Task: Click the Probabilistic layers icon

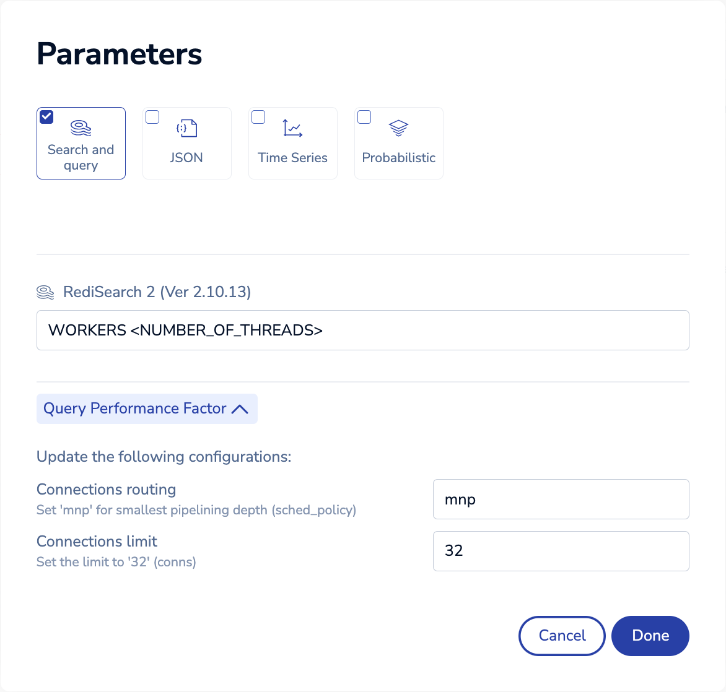Action: point(398,128)
